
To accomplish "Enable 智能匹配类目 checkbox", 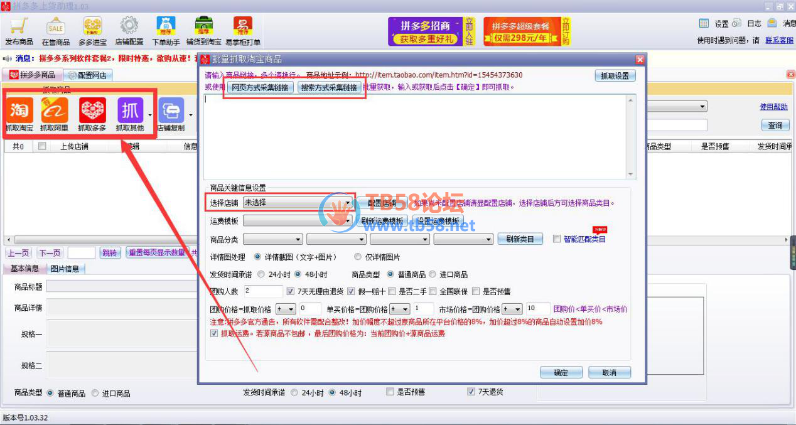I will [x=557, y=239].
